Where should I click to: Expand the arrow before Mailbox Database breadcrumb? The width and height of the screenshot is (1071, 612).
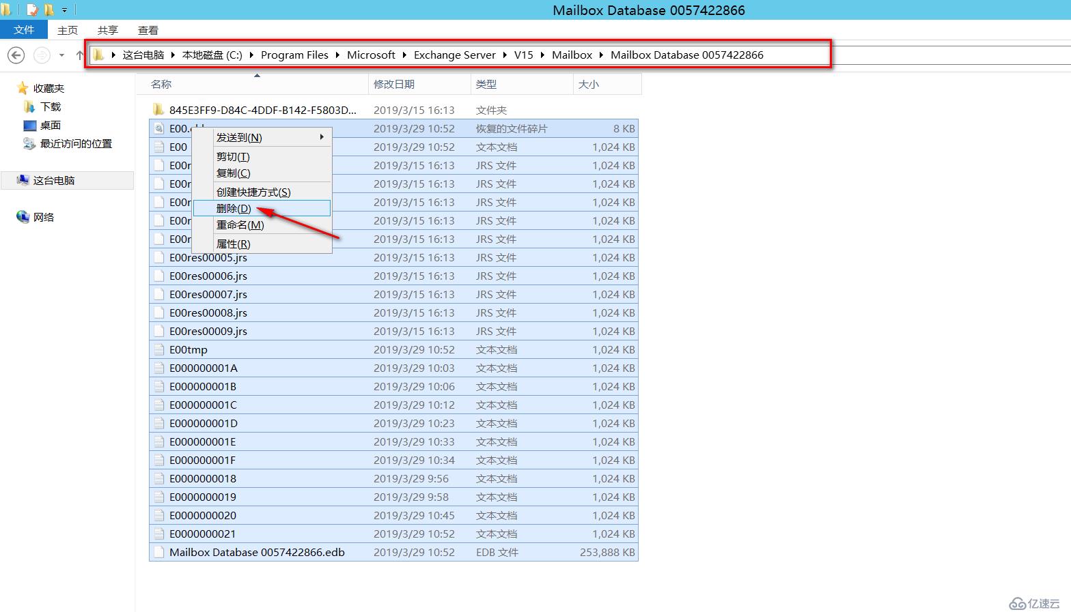[602, 55]
